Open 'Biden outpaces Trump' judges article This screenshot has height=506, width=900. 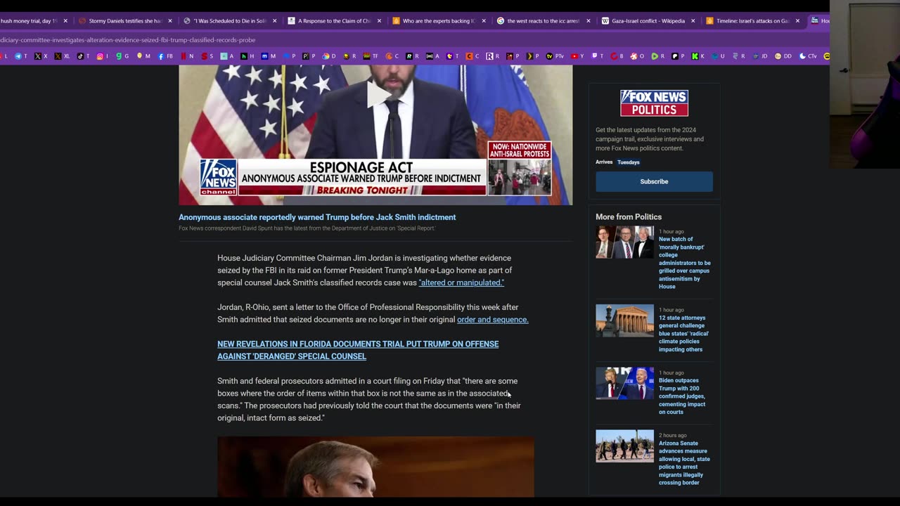coord(682,396)
